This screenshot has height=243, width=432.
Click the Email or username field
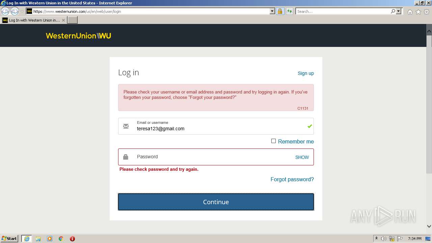[216, 126]
